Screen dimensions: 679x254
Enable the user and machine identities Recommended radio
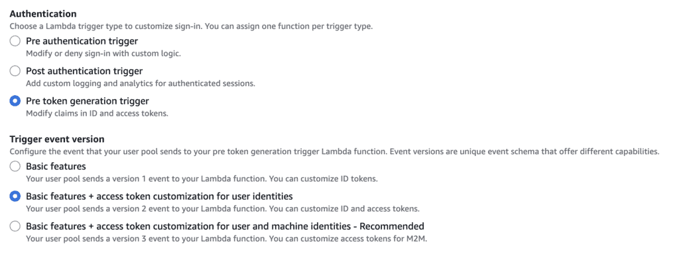pos(15,226)
